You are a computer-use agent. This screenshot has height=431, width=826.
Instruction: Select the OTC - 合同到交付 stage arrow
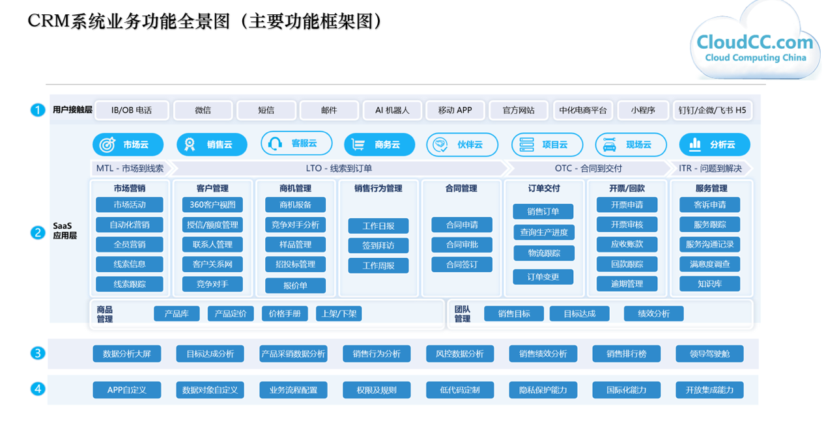coord(588,168)
